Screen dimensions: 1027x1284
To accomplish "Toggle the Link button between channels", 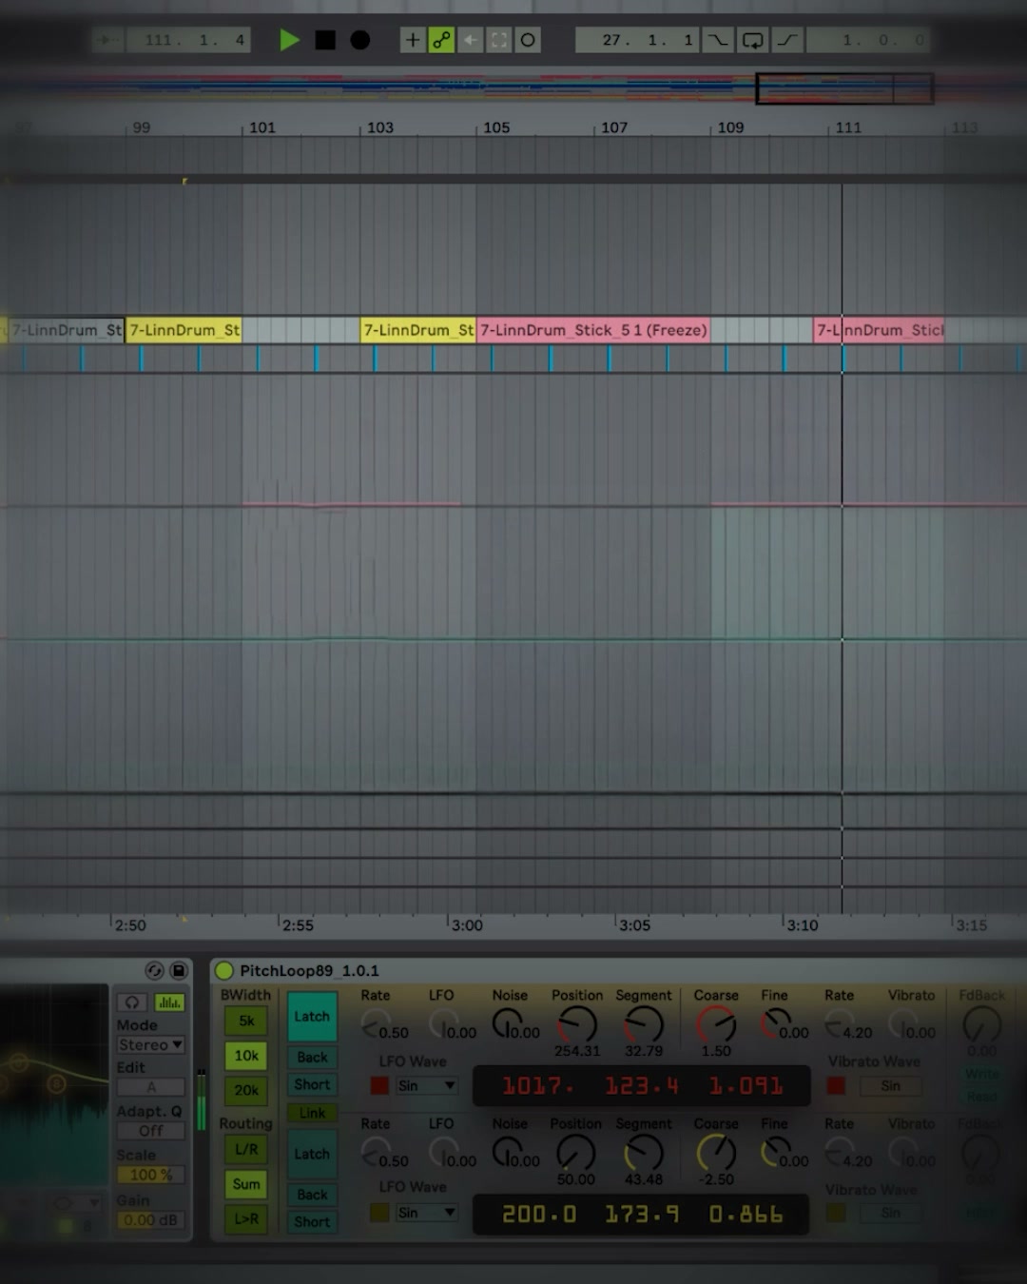I will (x=312, y=1113).
